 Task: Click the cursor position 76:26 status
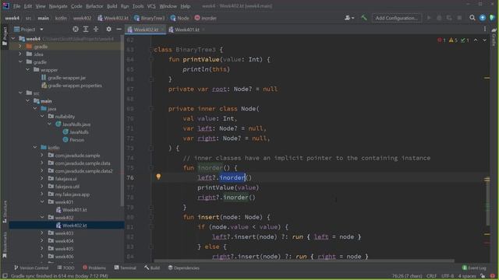[407, 276]
